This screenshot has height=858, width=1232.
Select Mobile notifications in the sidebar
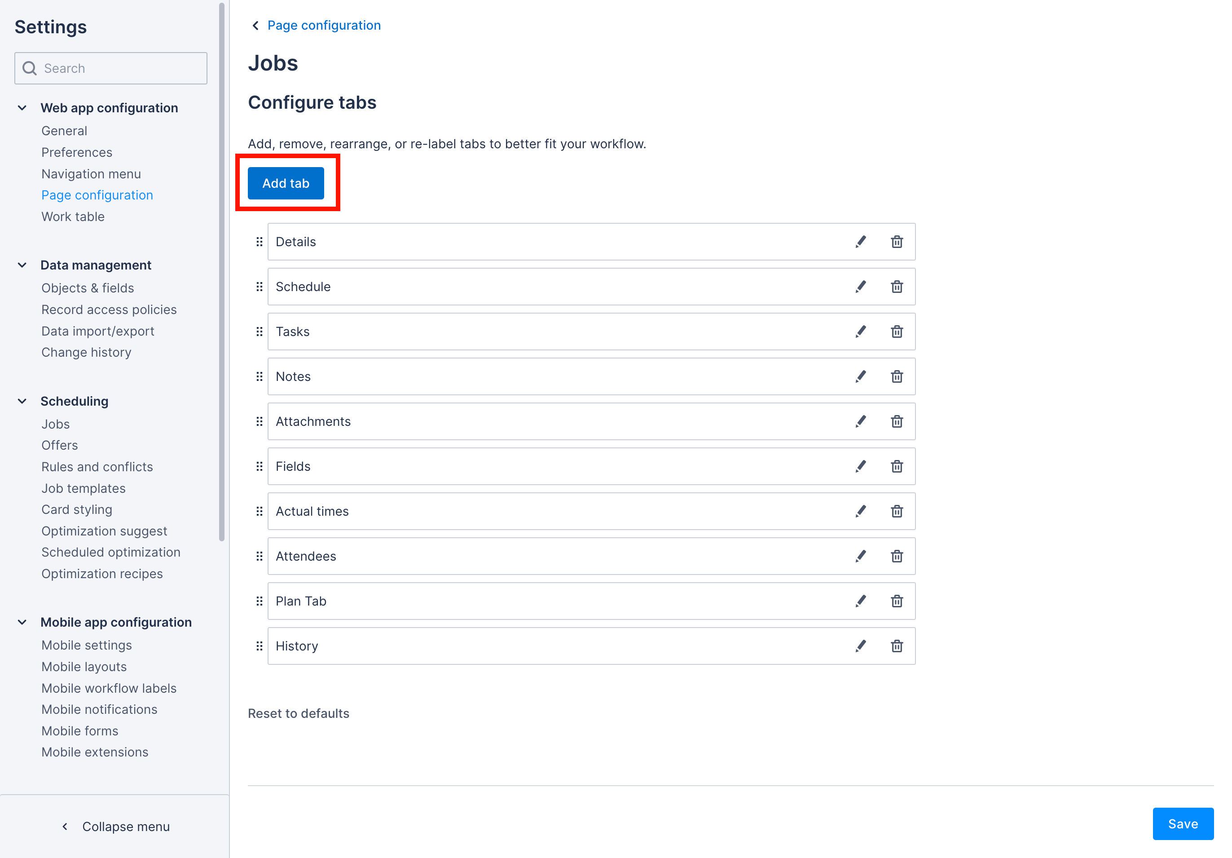[99, 709]
